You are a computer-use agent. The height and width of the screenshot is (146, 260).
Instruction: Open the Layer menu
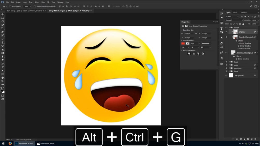point(25,2)
